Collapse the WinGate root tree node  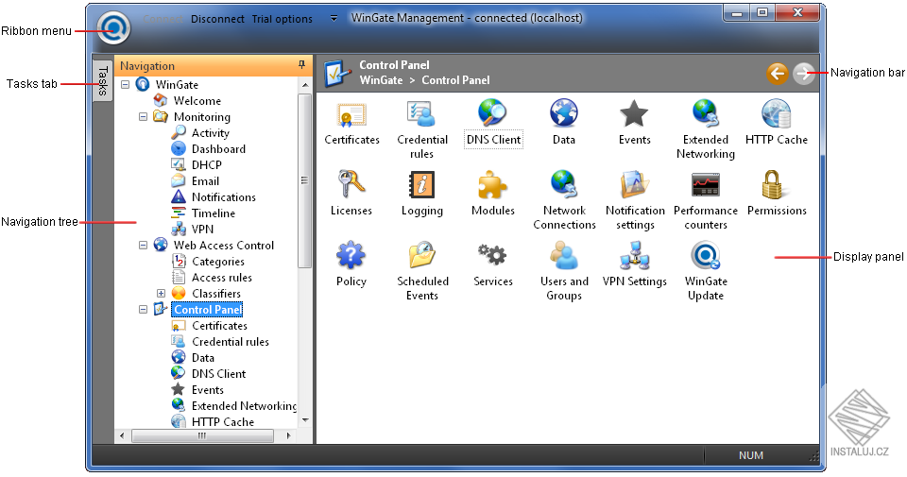click(x=125, y=84)
